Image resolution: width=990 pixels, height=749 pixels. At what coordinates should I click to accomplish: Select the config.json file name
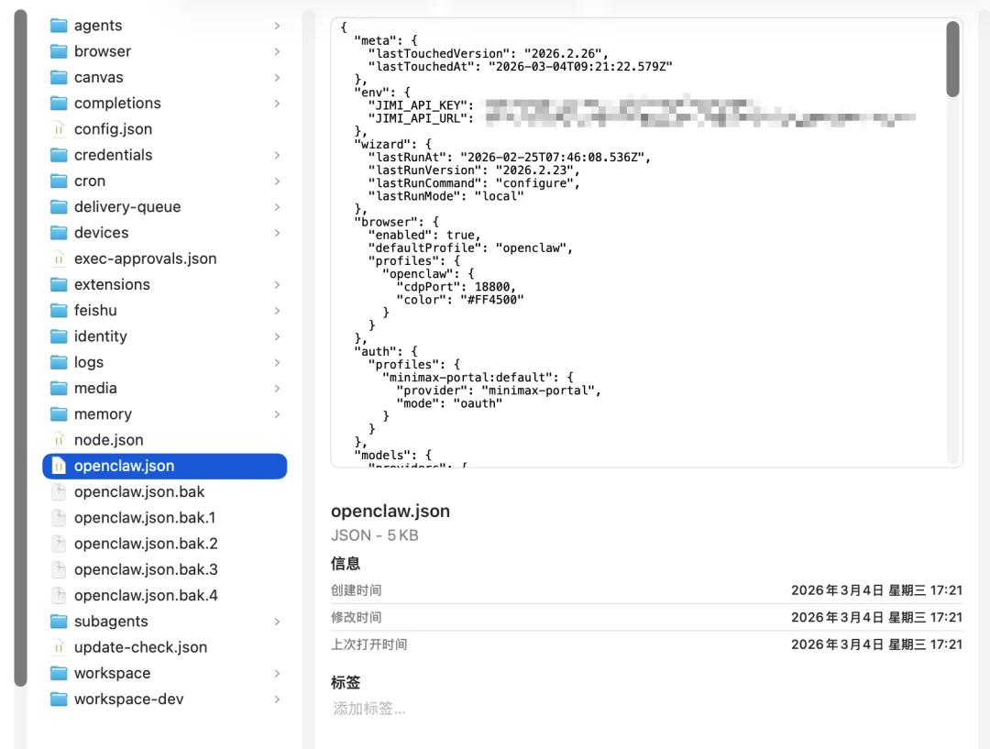tap(113, 129)
